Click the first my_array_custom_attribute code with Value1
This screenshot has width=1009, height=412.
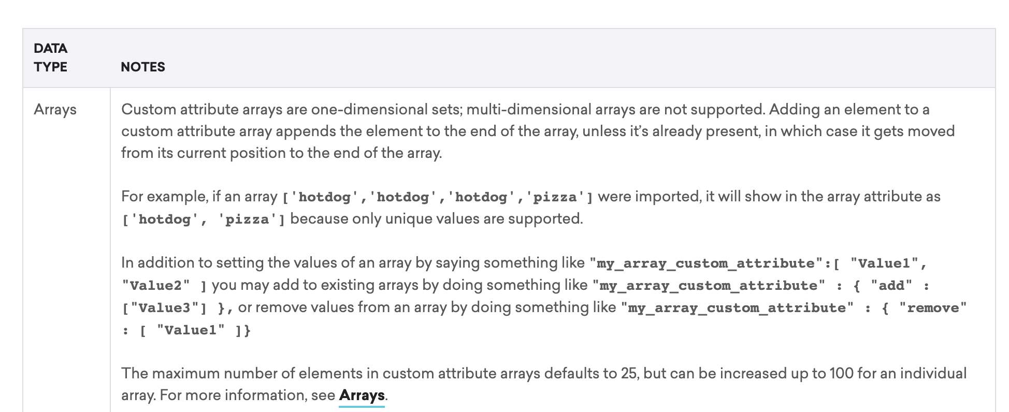(758, 263)
